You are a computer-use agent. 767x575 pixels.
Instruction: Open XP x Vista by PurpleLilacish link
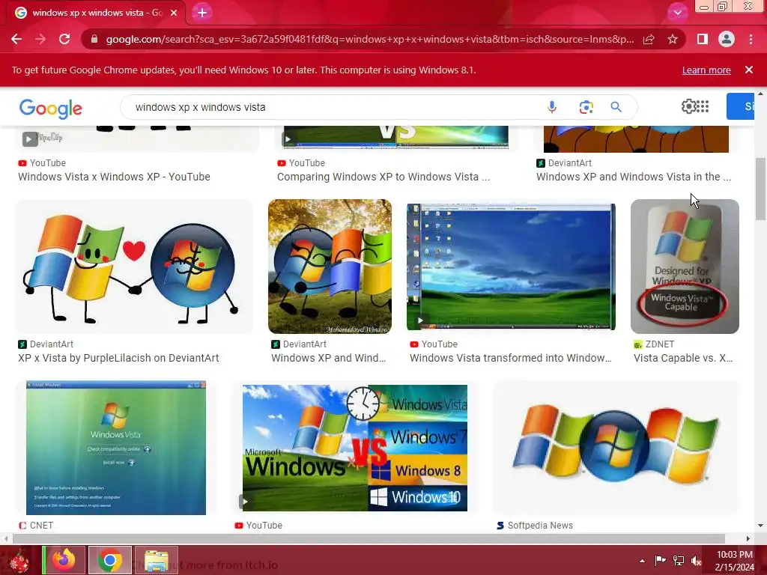coord(118,358)
